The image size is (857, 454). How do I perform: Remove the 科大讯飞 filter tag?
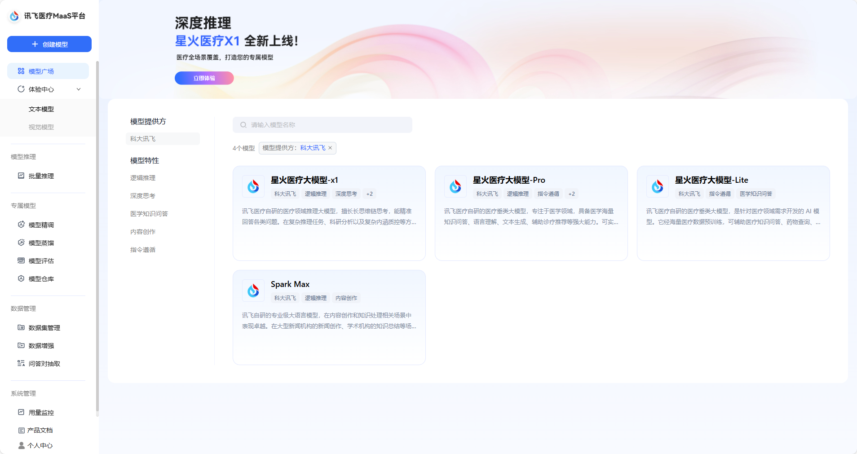tap(330, 148)
